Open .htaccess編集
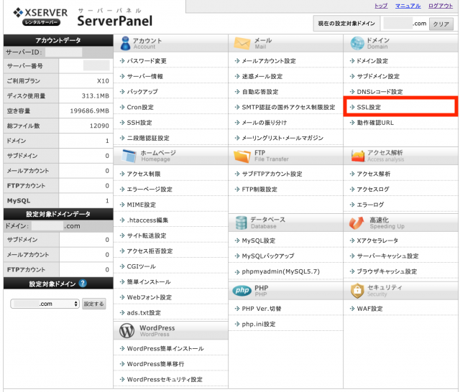The height and width of the screenshot is (392, 460). pyautogui.click(x=147, y=220)
